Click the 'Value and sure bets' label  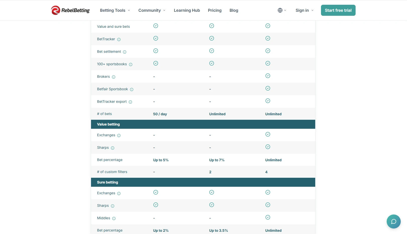(113, 26)
